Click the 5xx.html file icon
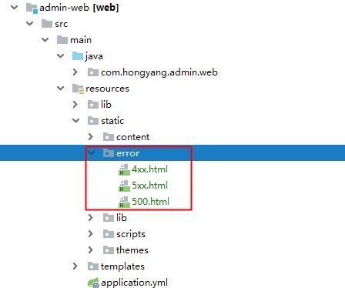Screen dimensions: 345x288 coord(124,186)
